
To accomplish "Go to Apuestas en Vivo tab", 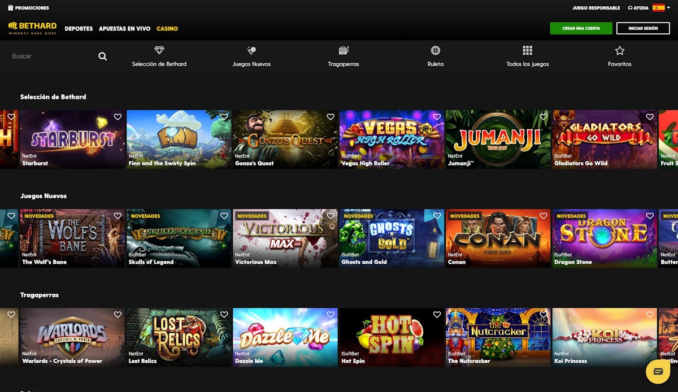I will pyautogui.click(x=124, y=29).
